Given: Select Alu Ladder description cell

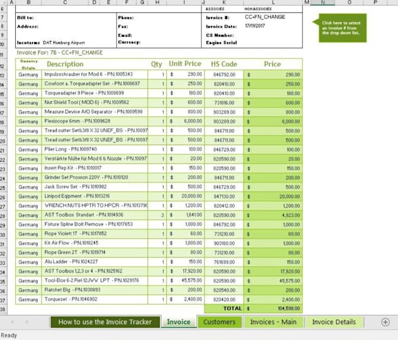Looking at the screenshot, I should 94,262.
